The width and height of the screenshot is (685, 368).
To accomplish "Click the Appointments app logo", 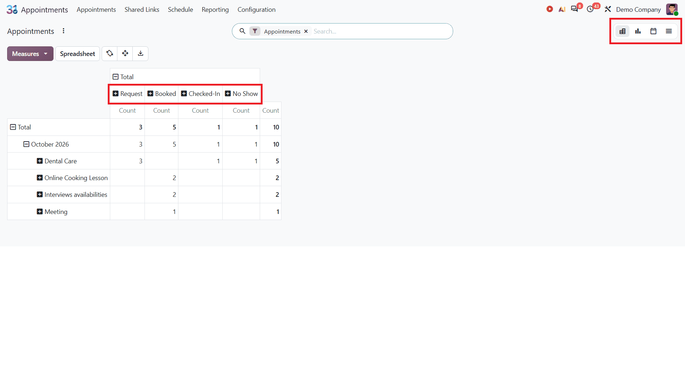I will point(12,9).
